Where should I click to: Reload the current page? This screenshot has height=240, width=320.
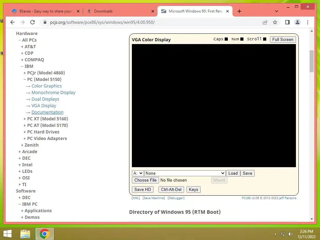(32, 22)
